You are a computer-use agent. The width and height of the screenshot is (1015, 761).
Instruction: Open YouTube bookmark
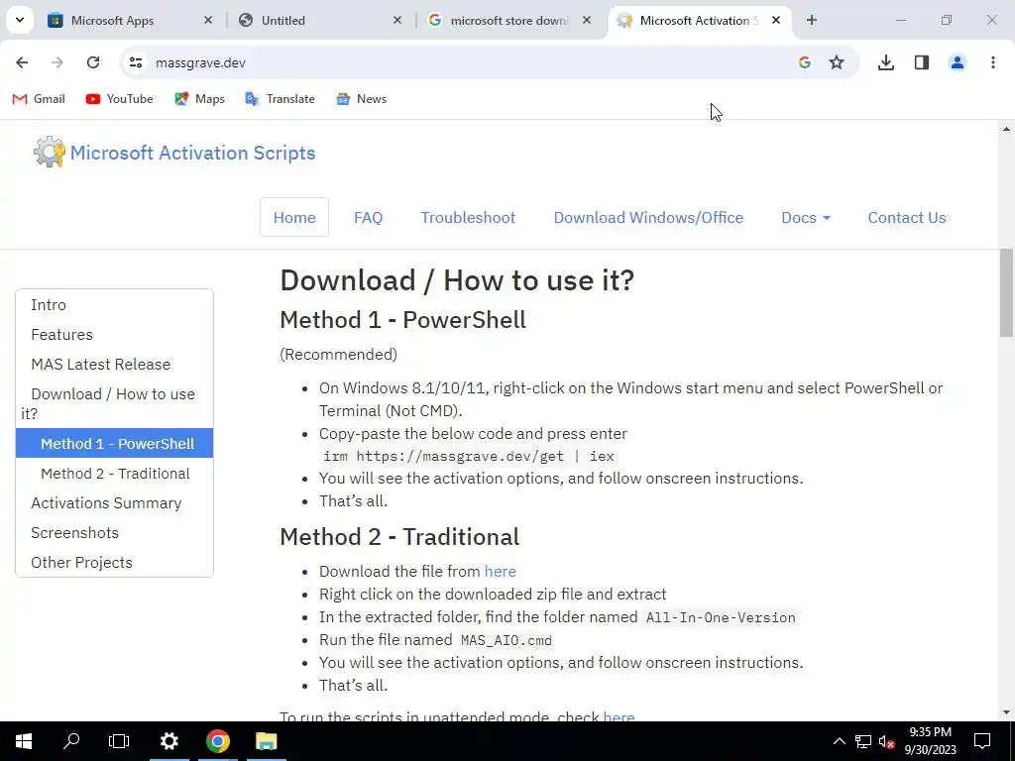pos(120,99)
